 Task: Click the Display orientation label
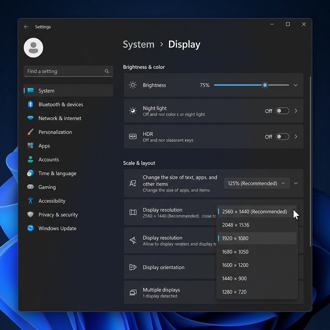(163, 267)
